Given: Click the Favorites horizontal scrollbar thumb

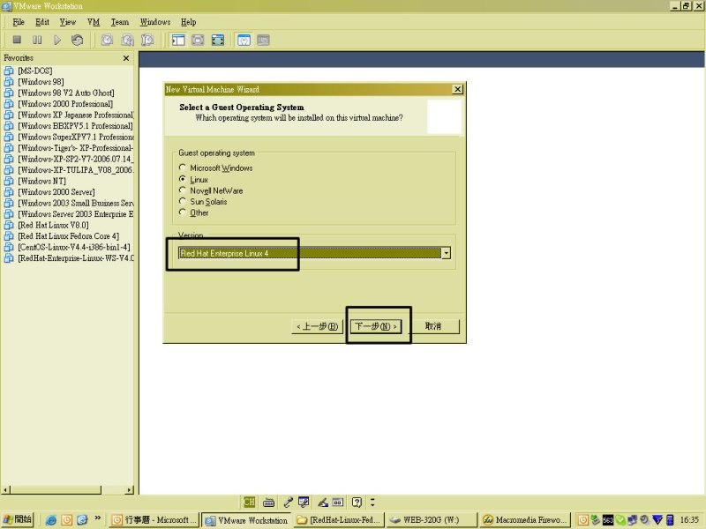Looking at the screenshot, I should pos(56,489).
